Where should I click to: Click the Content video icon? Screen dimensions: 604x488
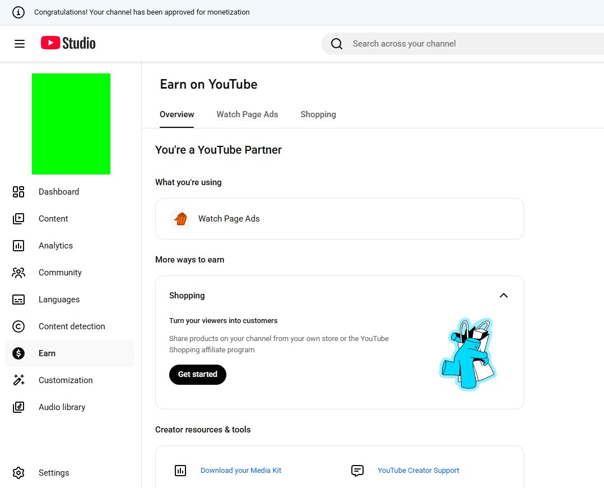pos(18,219)
